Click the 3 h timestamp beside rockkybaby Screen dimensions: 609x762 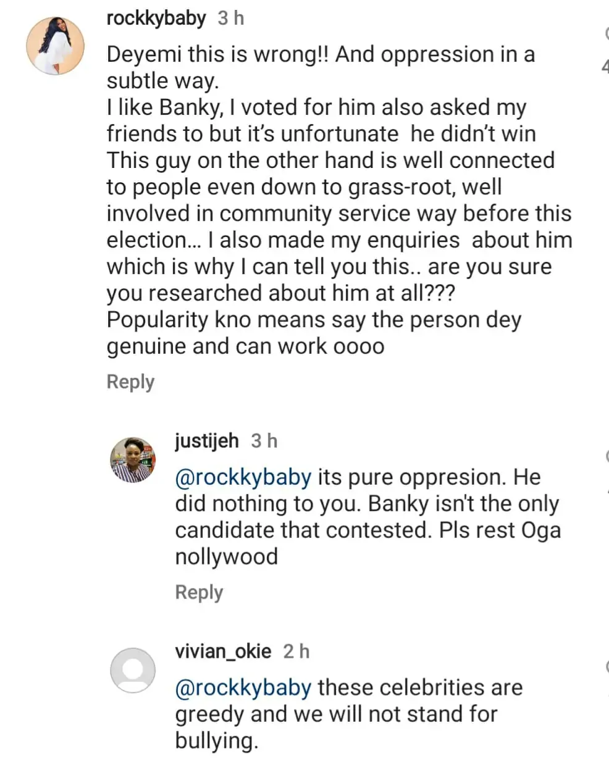[x=231, y=19]
